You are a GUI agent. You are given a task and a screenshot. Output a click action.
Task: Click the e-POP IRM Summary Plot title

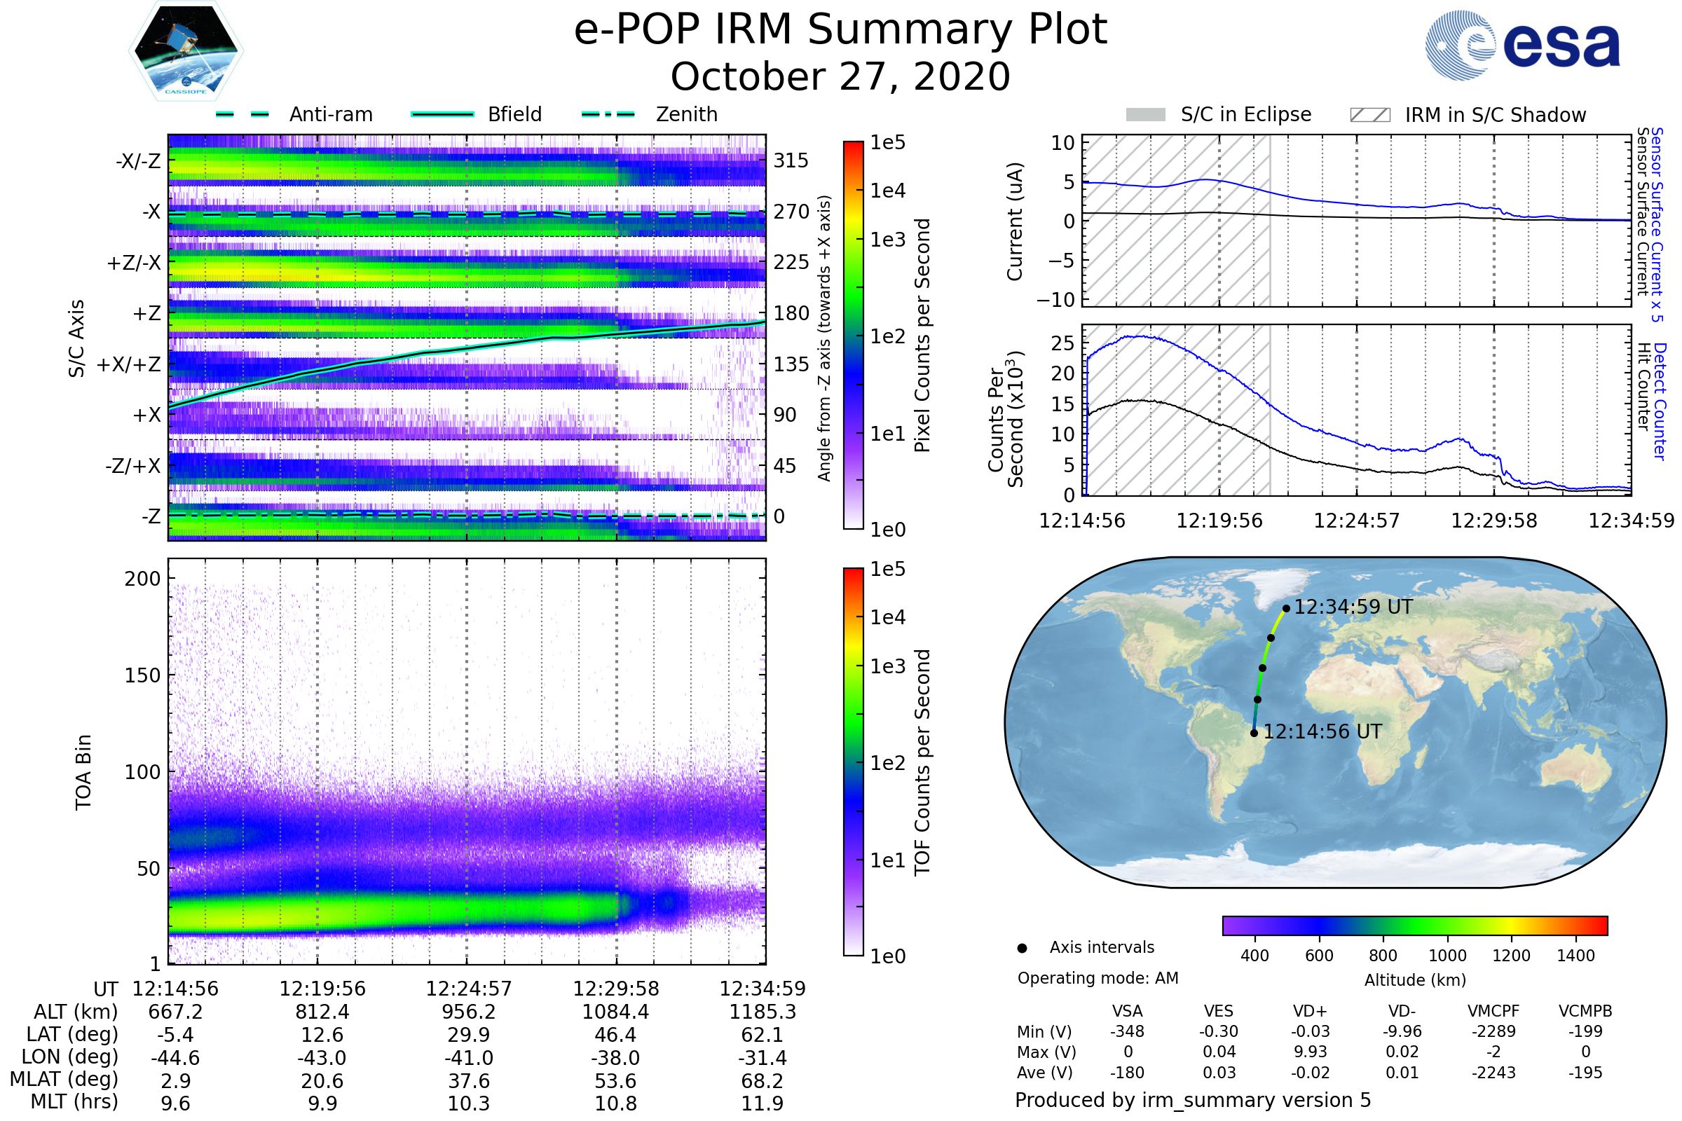coord(840,30)
